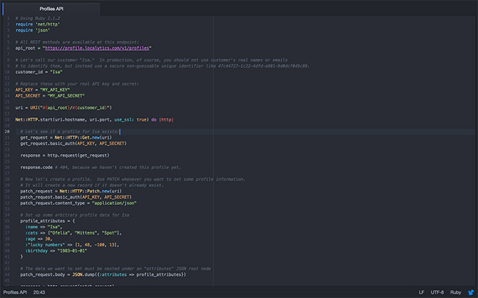This screenshot has height=298, width=478.
Task: Click line number 20 in the gutter
Action: pos(6,132)
